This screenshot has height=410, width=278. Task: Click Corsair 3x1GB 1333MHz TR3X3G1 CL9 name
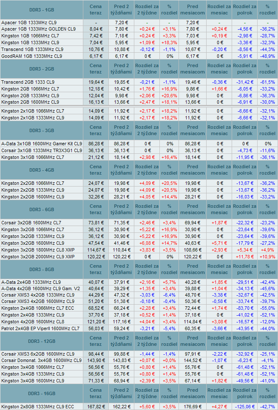[x=42, y=150]
